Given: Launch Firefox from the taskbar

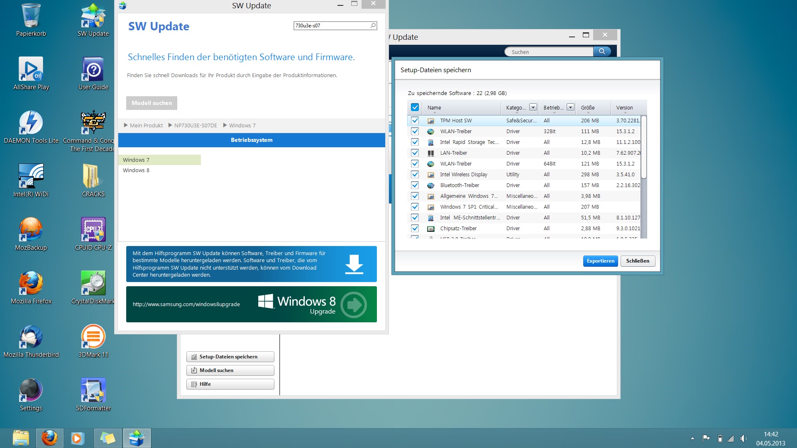Looking at the screenshot, I should (x=49, y=438).
